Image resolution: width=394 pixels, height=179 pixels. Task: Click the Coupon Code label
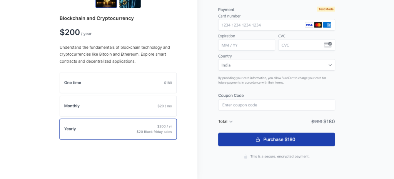tap(231, 96)
